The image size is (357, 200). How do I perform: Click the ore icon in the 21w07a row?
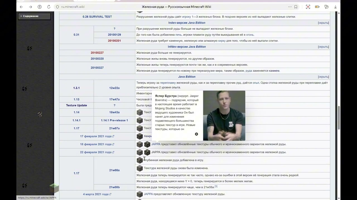click(140, 128)
